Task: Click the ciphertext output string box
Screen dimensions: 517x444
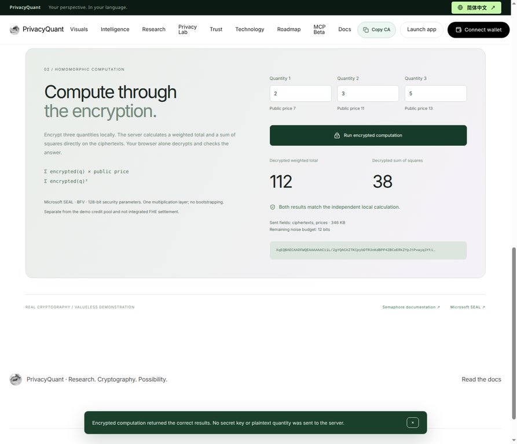Action: coord(368,250)
